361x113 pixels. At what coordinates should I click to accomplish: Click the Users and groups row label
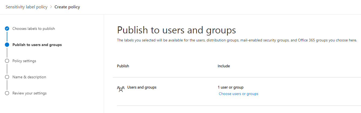[x=142, y=87]
